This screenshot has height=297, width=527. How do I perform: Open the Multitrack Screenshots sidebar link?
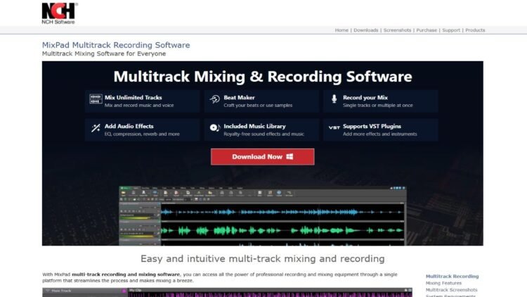pos(451,289)
